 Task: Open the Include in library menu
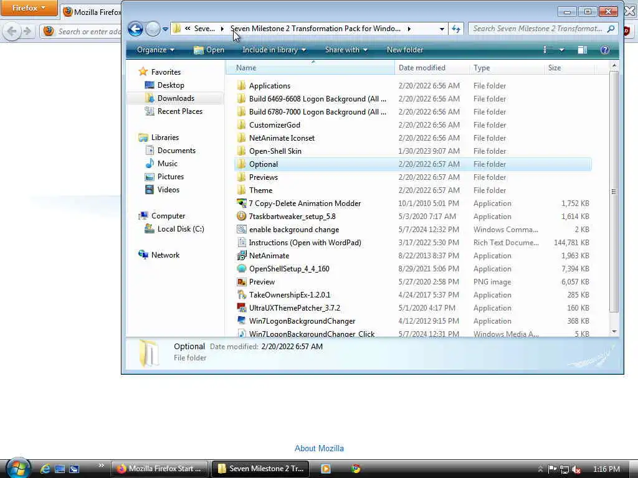[274, 50]
